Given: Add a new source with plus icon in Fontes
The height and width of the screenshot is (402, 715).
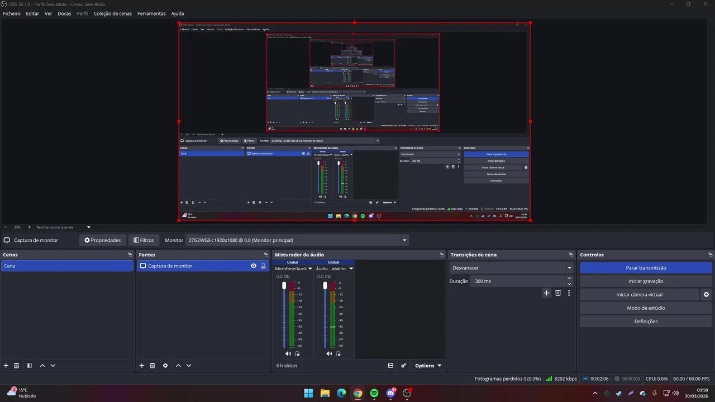Looking at the screenshot, I should coord(142,366).
